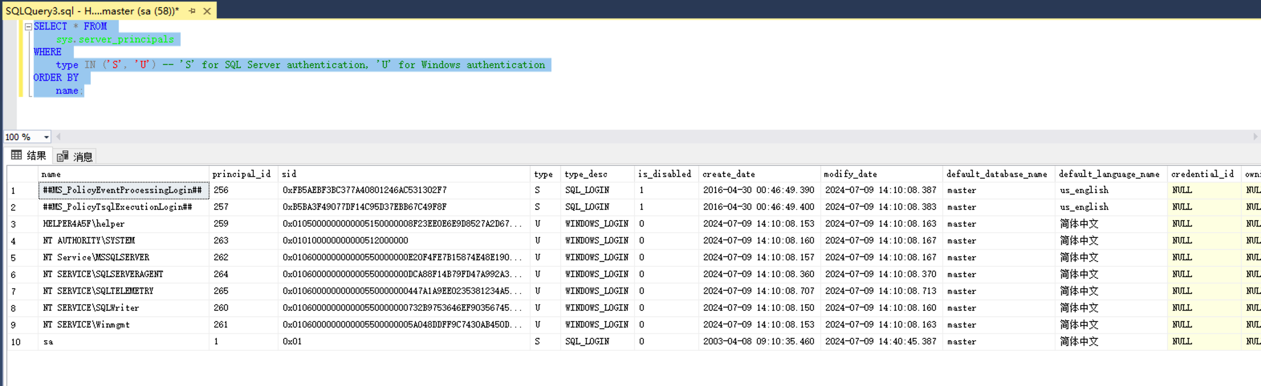Viewport: 1261px width, 386px height.
Task: Click the results grid icon on 结果 tab
Action: pos(16,155)
